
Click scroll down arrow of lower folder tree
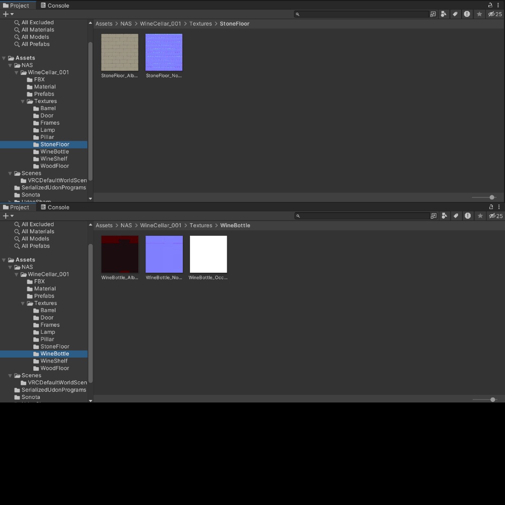[90, 400]
